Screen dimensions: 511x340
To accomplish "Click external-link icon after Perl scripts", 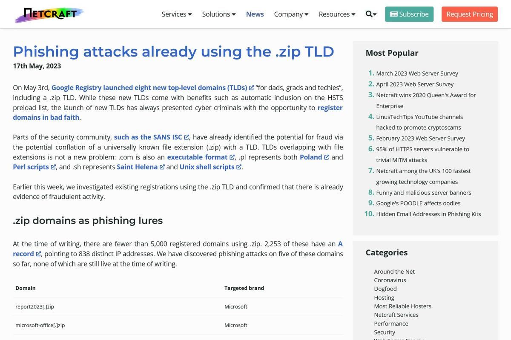I will click(x=53, y=167).
